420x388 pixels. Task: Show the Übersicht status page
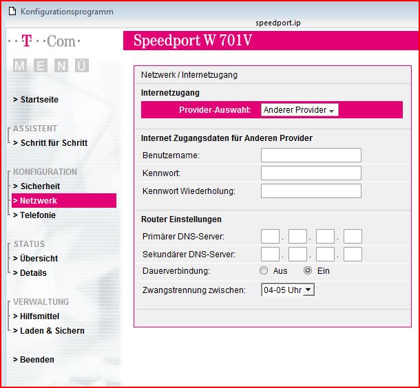pyautogui.click(x=35, y=259)
